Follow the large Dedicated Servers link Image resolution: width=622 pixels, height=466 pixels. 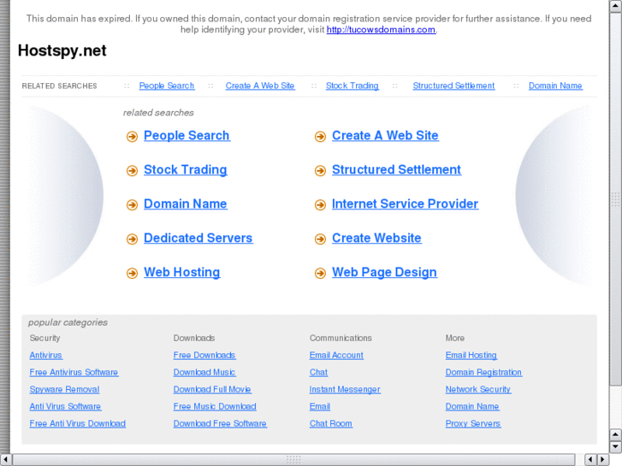[x=198, y=238]
